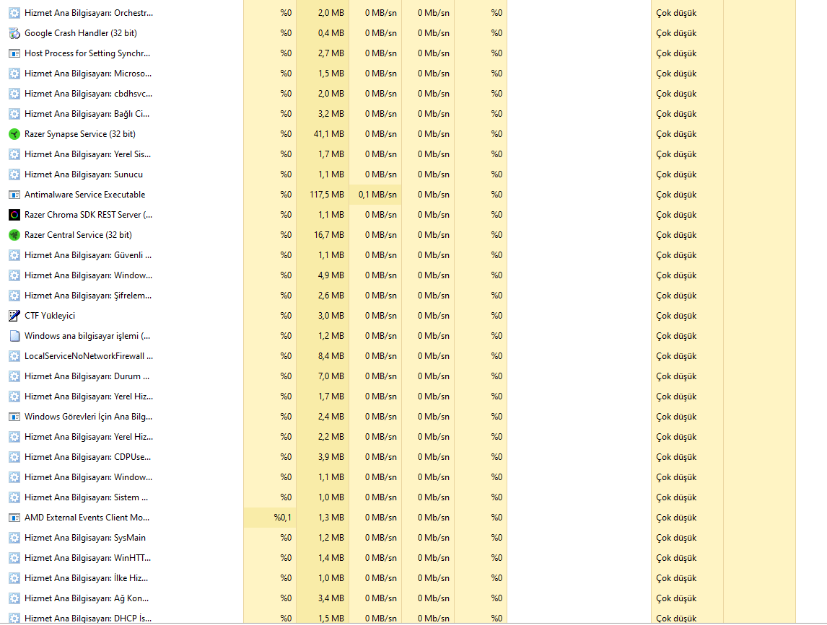Click the Razer Chroma SDK REST Server icon
Screen dimensions: 827x625
click(x=14, y=215)
